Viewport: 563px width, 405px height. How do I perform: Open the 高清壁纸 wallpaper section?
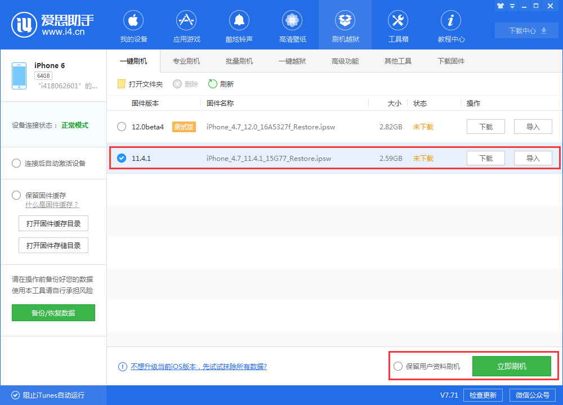tap(292, 25)
